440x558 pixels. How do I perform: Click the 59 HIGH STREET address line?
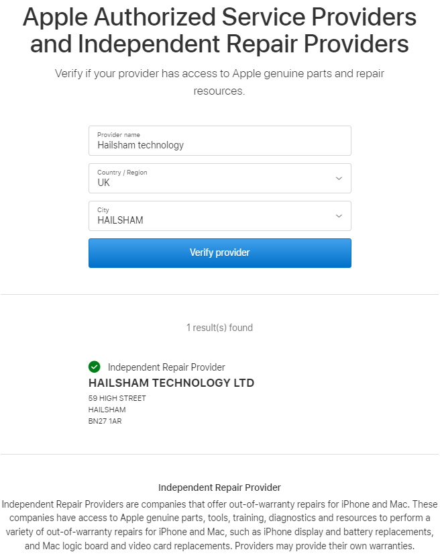point(117,398)
